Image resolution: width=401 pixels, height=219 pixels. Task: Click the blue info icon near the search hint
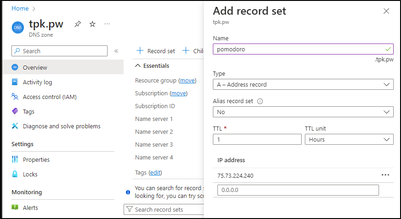[x=128, y=192]
